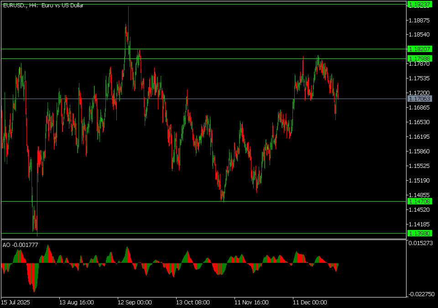Click the 13 Aug 16:00 time label
This screenshot has width=438, height=308.
tap(76, 302)
